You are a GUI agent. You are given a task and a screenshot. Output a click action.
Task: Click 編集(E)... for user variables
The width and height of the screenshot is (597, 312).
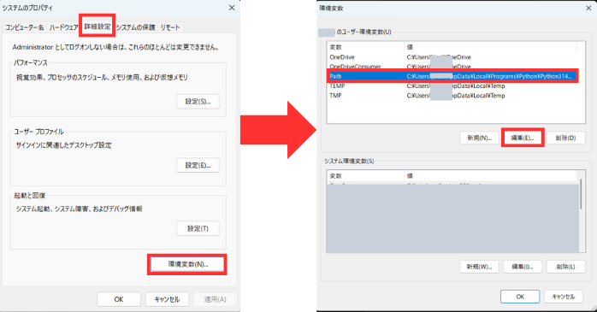[x=523, y=138]
